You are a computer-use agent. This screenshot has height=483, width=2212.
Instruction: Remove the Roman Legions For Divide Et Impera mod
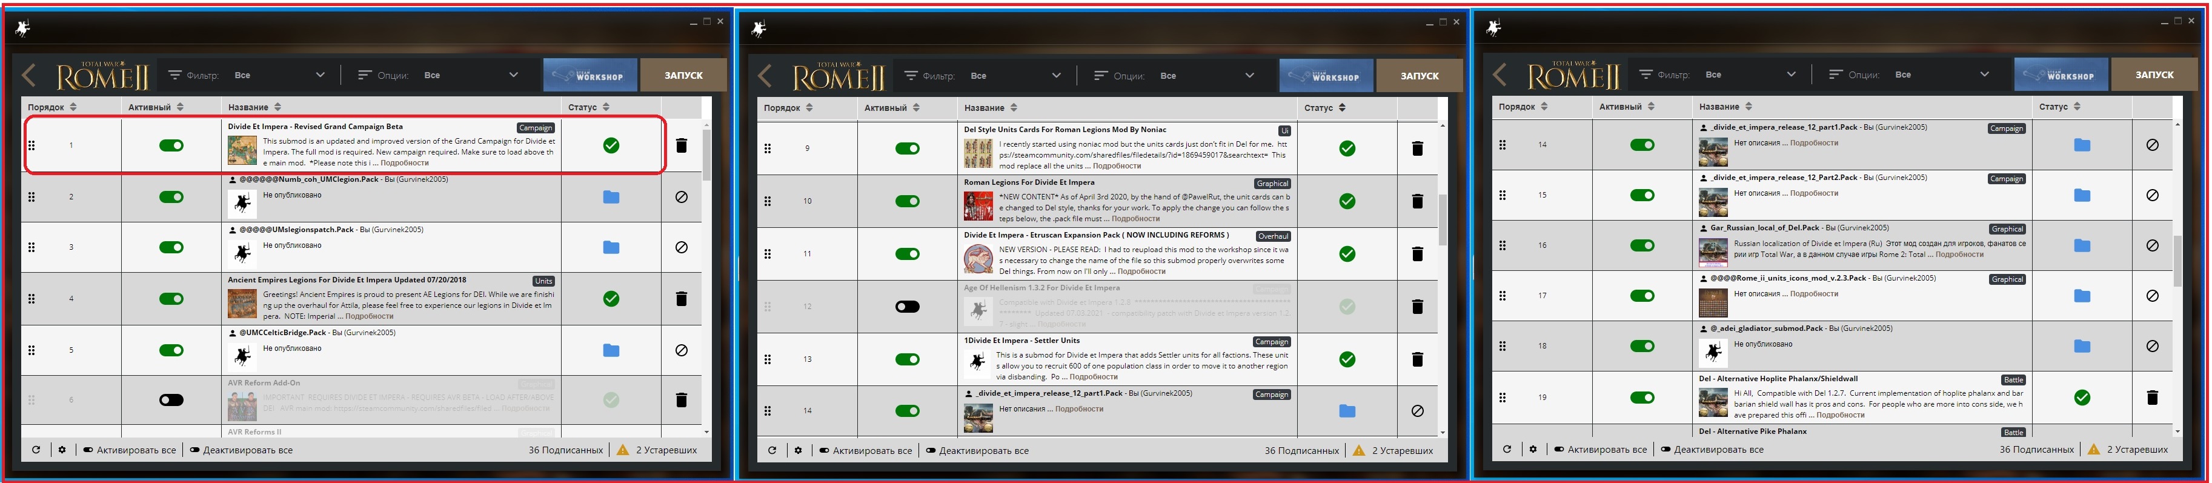point(1417,201)
